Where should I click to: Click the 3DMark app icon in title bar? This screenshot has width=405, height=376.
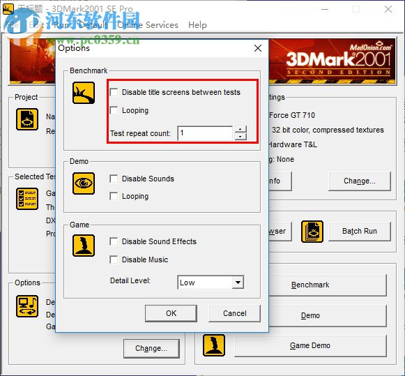(x=8, y=9)
